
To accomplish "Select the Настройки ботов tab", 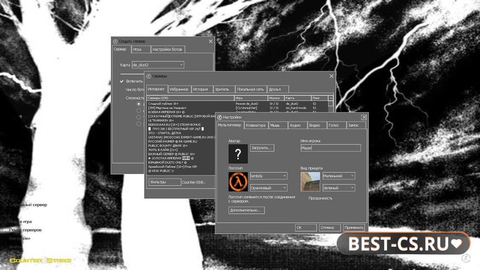I will tap(168, 49).
